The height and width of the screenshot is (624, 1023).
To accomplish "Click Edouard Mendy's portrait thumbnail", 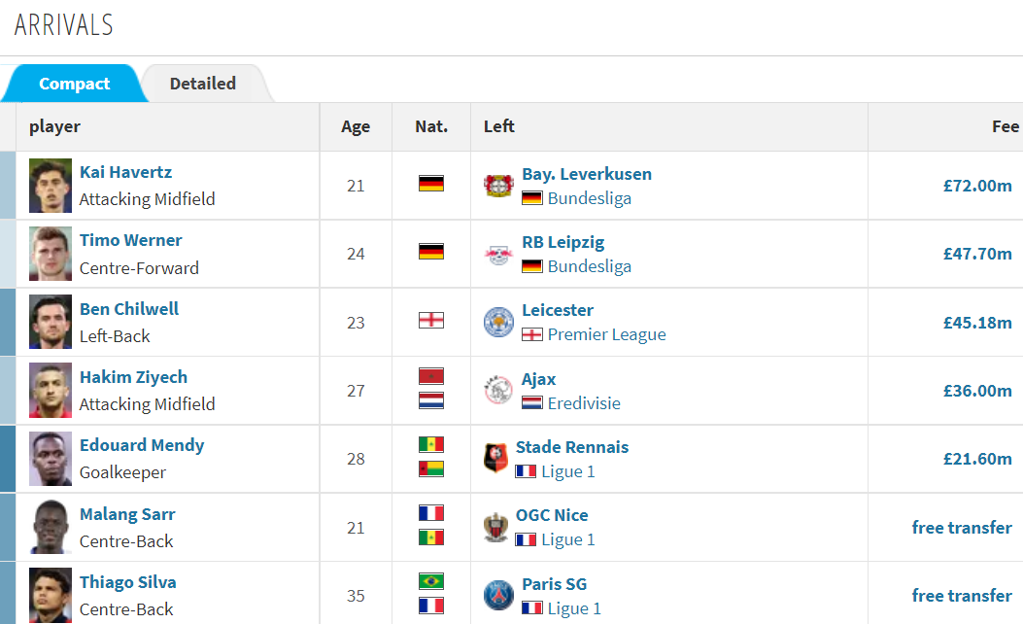I will [51, 459].
